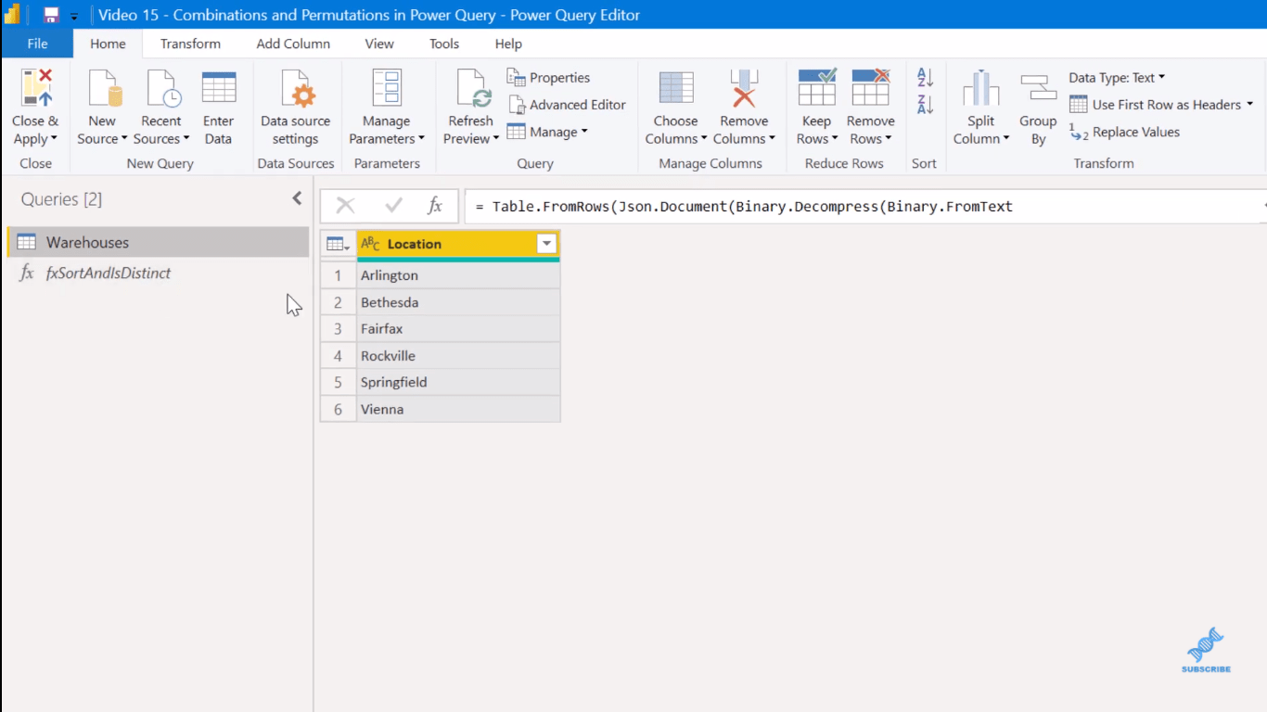The image size is (1267, 712).
Task: Collapse the Queries pane
Action: pyautogui.click(x=297, y=198)
